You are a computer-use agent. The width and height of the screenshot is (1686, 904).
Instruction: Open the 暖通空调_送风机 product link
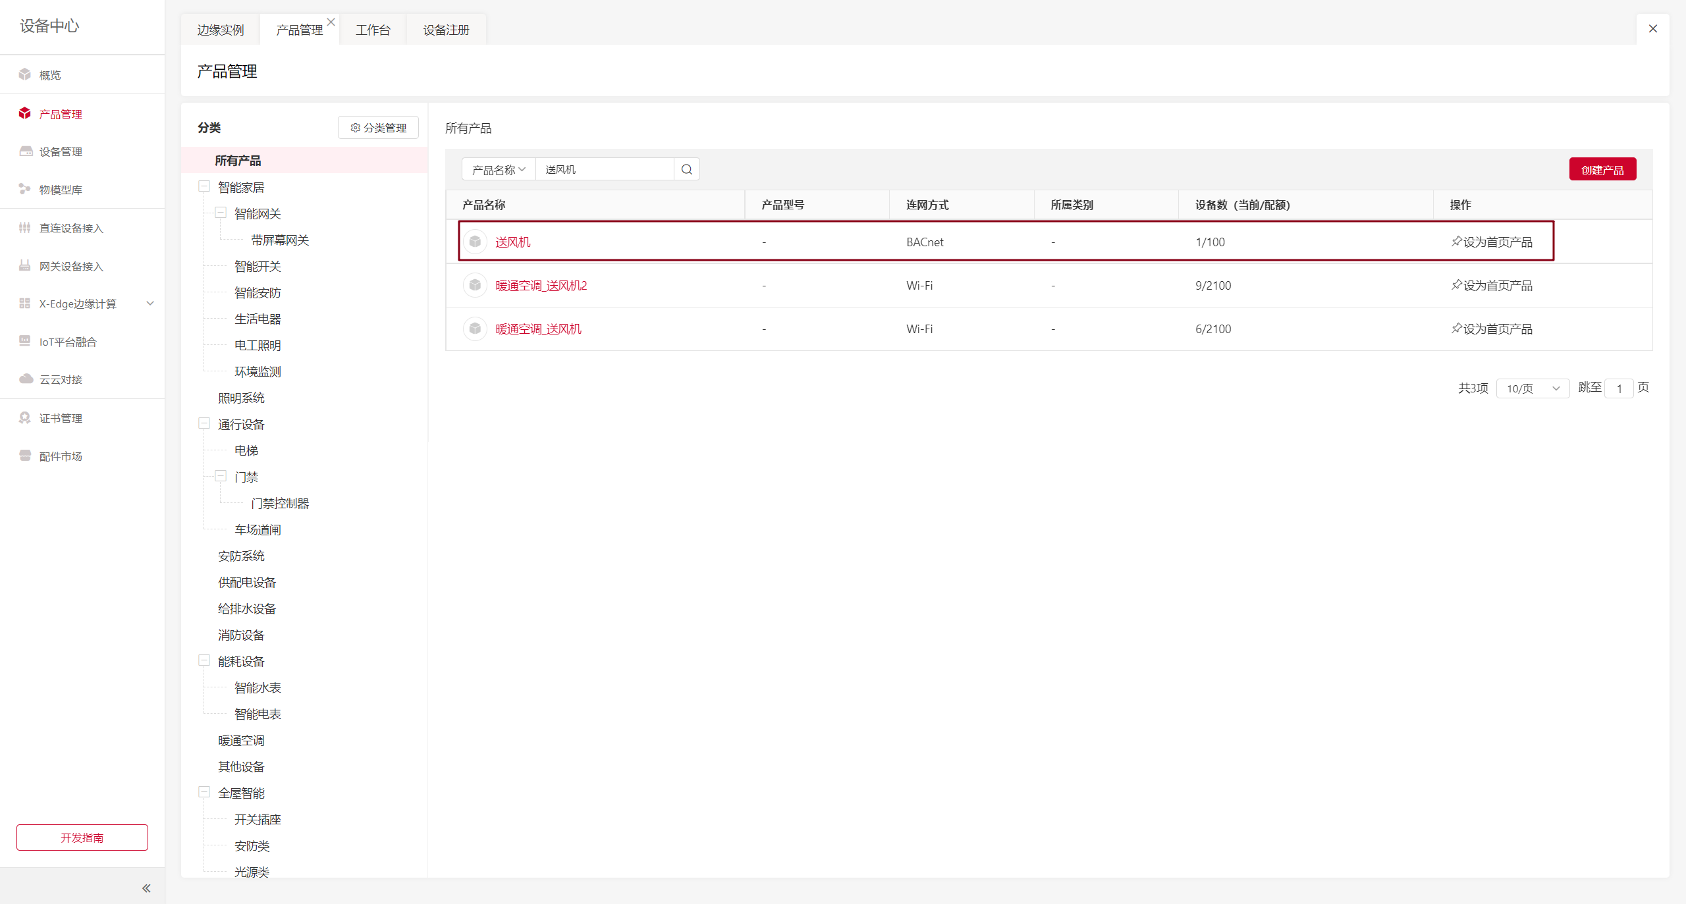538,329
